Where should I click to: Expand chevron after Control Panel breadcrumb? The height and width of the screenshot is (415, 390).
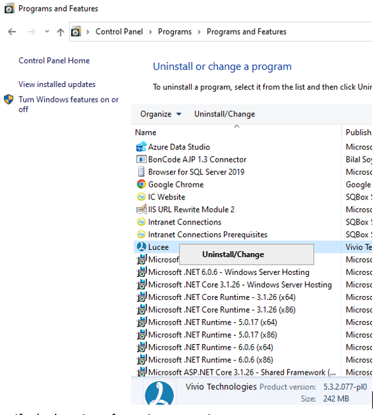pyautogui.click(x=150, y=32)
